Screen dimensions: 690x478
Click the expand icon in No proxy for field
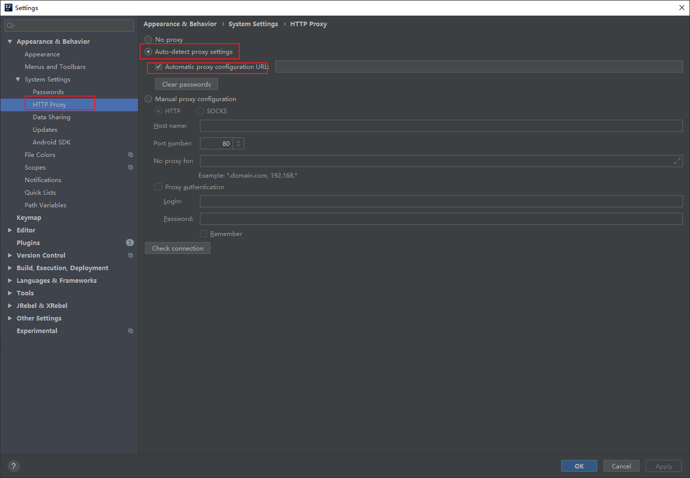677,161
